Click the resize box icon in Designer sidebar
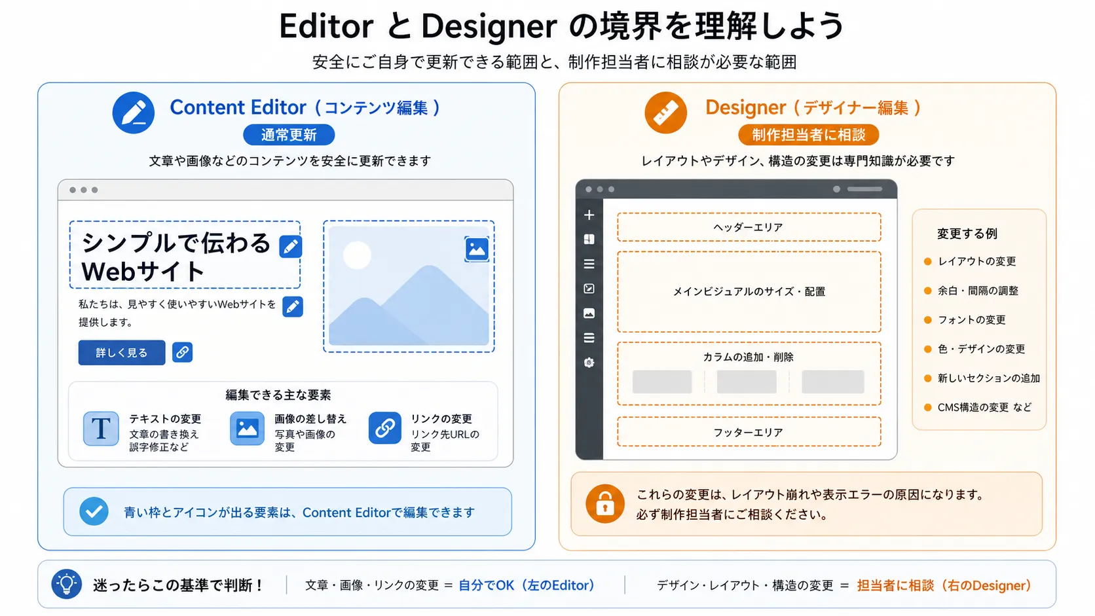The width and height of the screenshot is (1095, 616). coord(589,289)
